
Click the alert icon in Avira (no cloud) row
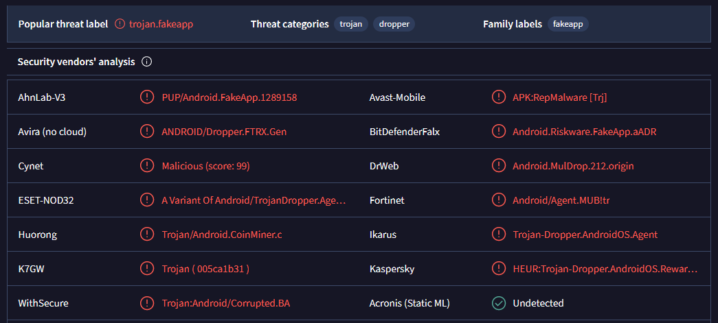(x=146, y=132)
